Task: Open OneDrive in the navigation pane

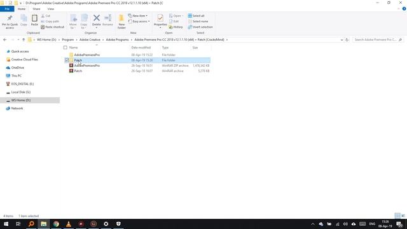Action: point(17,67)
